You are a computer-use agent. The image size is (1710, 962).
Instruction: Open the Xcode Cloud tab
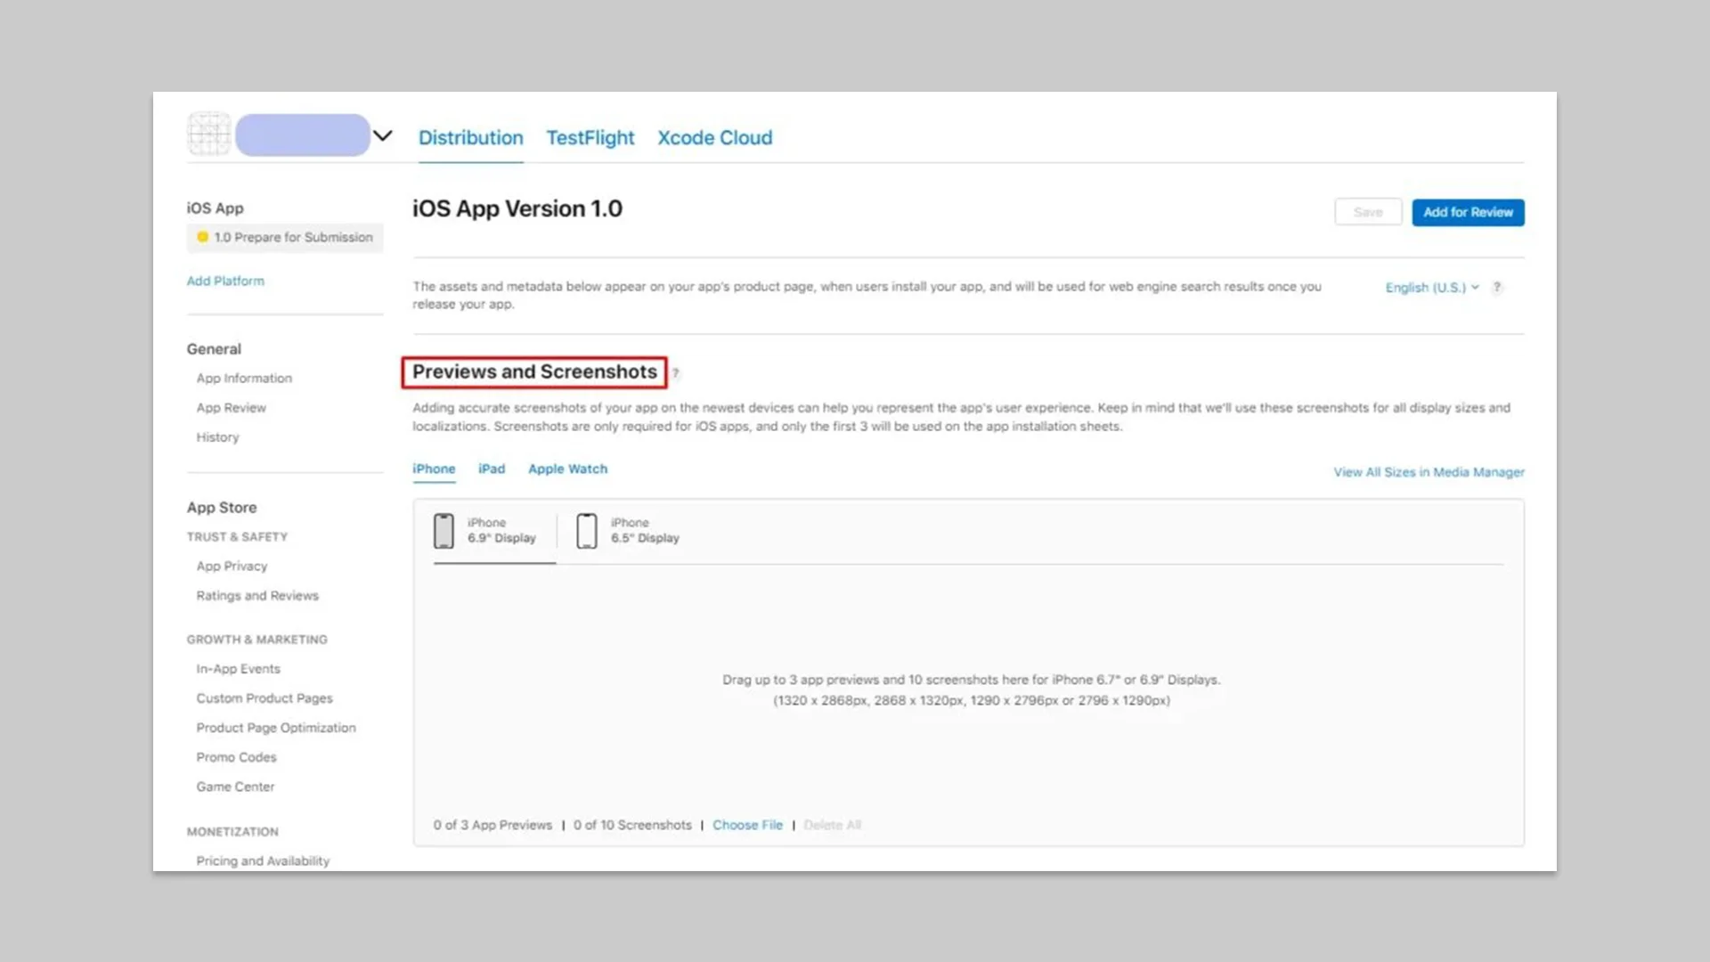715,138
